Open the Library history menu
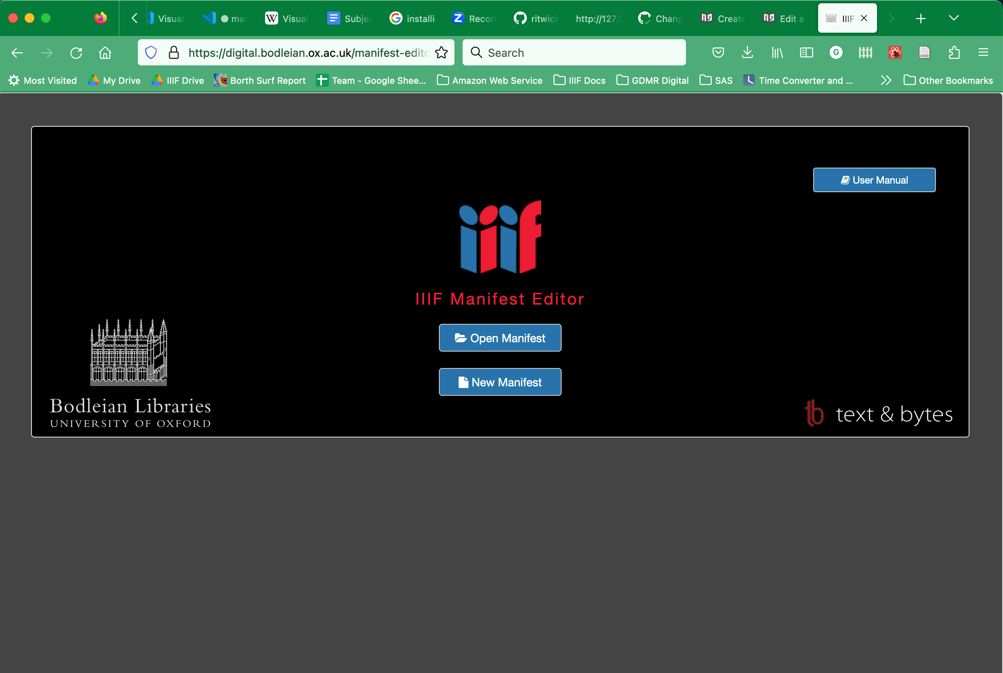This screenshot has width=1003, height=673. [777, 53]
